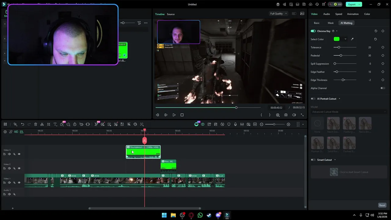Image resolution: width=391 pixels, height=220 pixels.
Task: Hide Video 3 track with eye icon
Action: [x=19, y=154]
